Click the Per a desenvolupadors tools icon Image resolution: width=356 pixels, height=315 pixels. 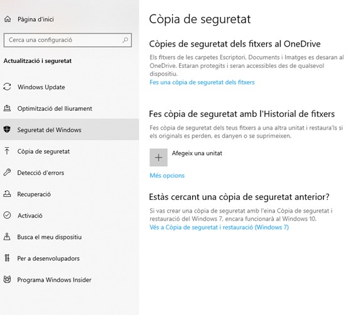tap(7, 258)
